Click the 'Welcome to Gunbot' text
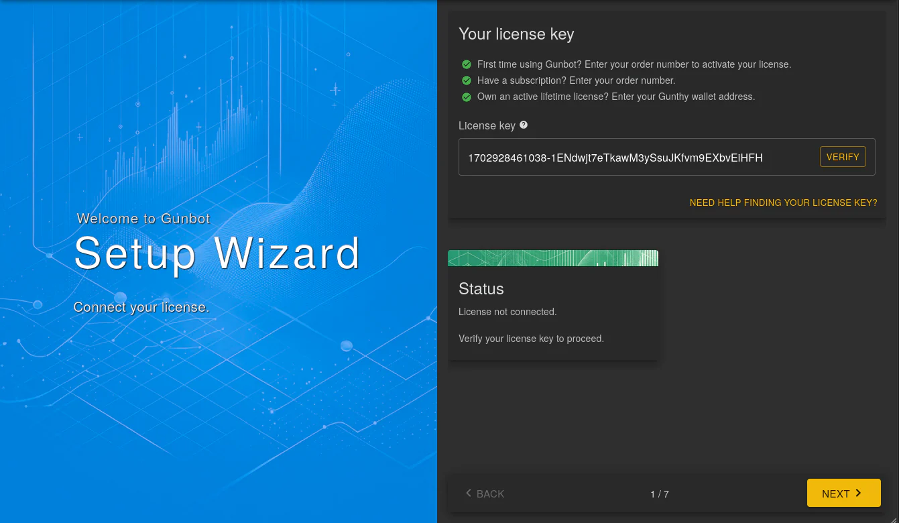The width and height of the screenshot is (899, 523). 143,219
